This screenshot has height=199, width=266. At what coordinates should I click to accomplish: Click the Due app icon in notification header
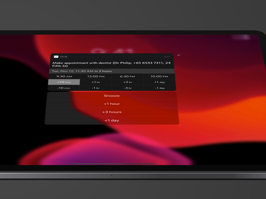[x=56, y=57]
